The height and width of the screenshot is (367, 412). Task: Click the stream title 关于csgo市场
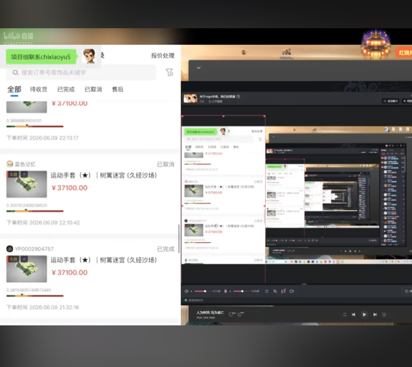[x=217, y=97]
